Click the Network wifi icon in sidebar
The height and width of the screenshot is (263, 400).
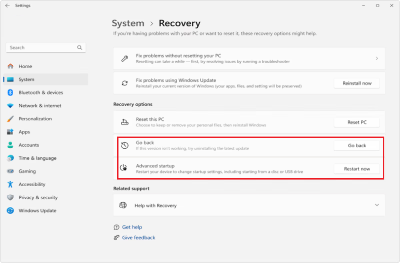click(x=11, y=106)
